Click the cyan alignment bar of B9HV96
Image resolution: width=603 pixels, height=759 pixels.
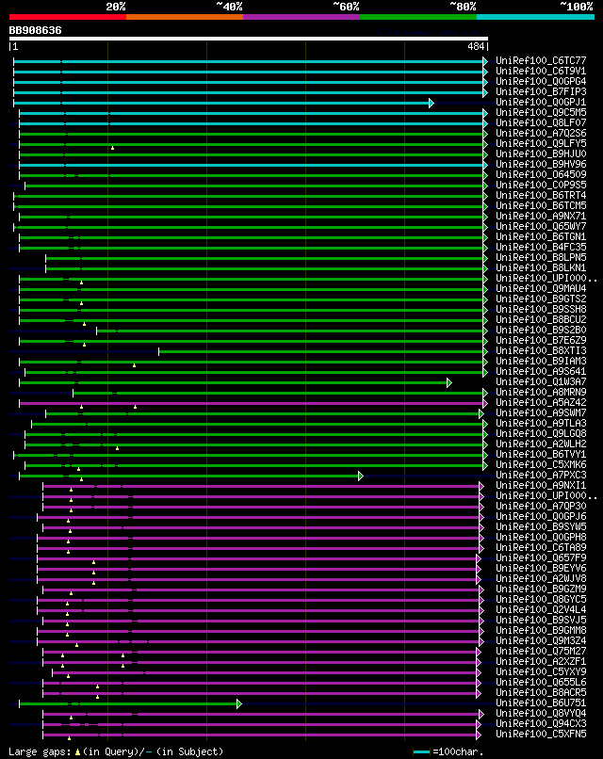click(x=251, y=165)
